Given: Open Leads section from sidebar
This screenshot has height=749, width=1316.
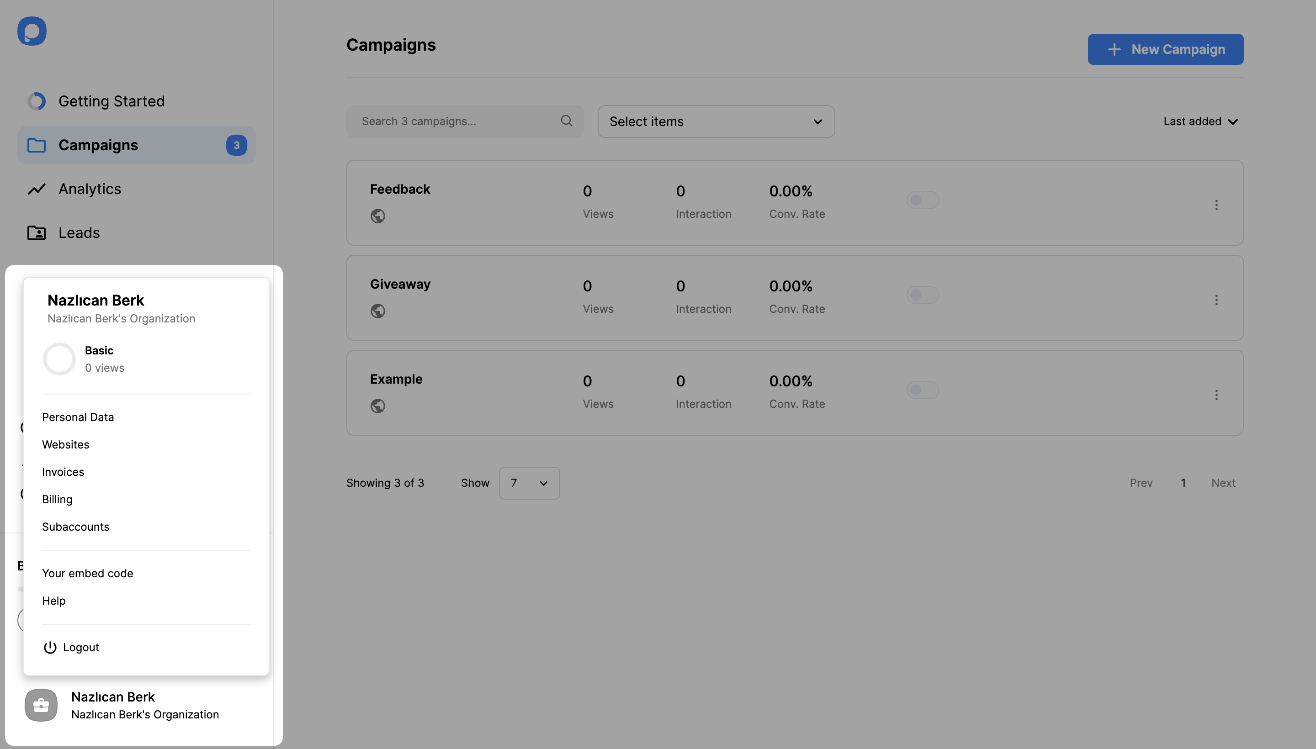Looking at the screenshot, I should [80, 233].
